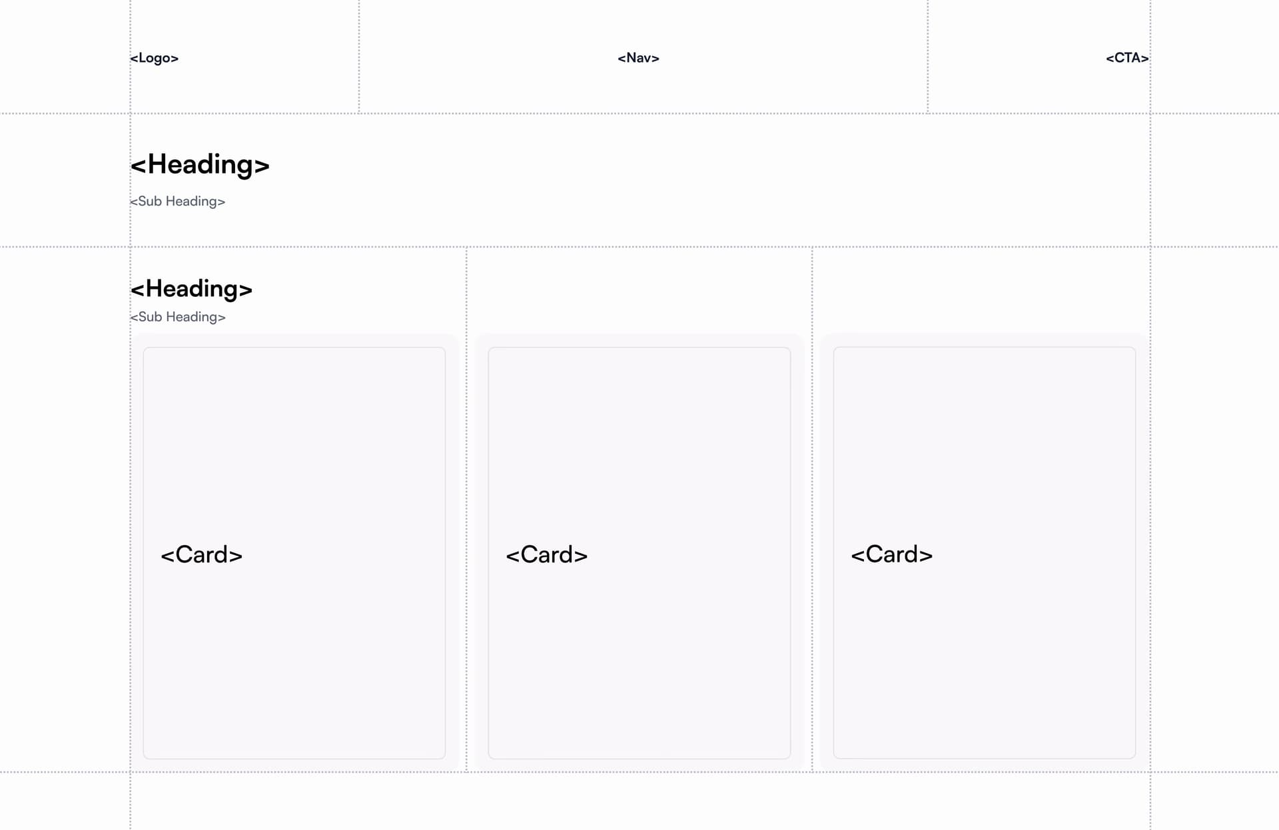The image size is (1279, 830).
Task: Select the large hero <Heading> text
Action: 200,164
